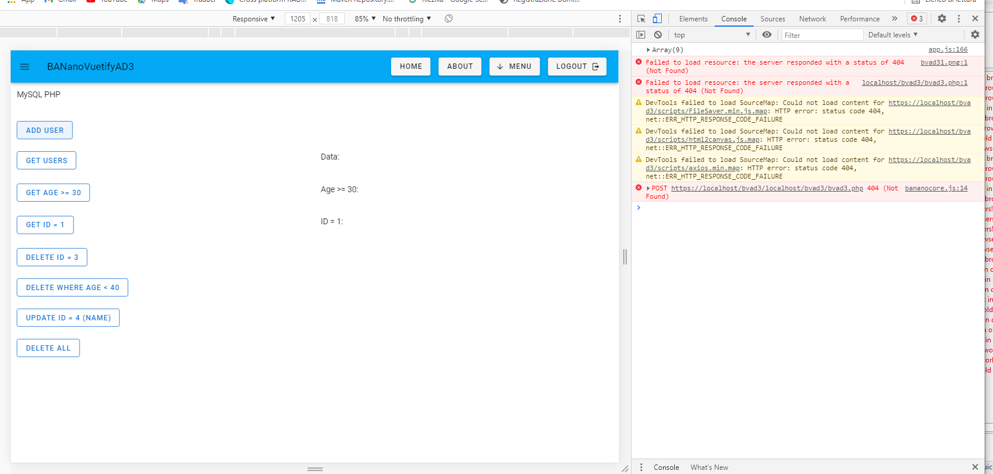Image resolution: width=993 pixels, height=474 pixels.
Task: Open the app.js:166 source link
Action: tap(948, 50)
